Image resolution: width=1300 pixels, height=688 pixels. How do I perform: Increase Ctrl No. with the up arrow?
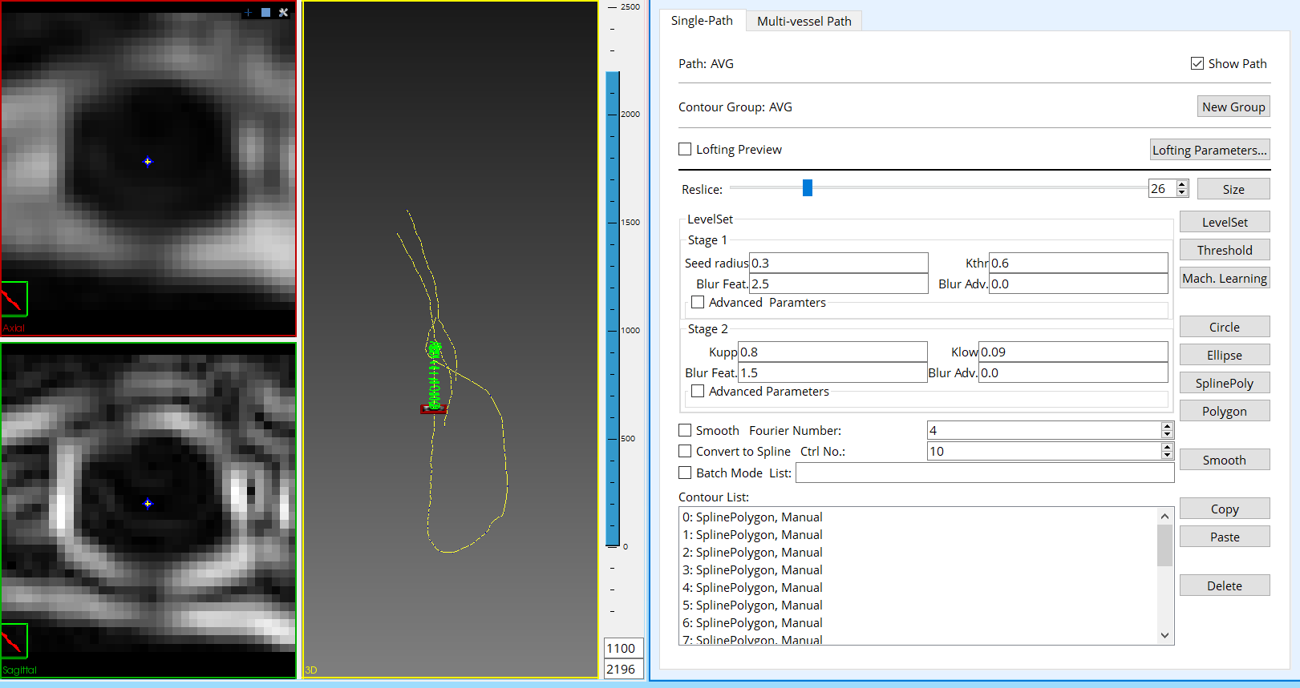pos(1167,447)
